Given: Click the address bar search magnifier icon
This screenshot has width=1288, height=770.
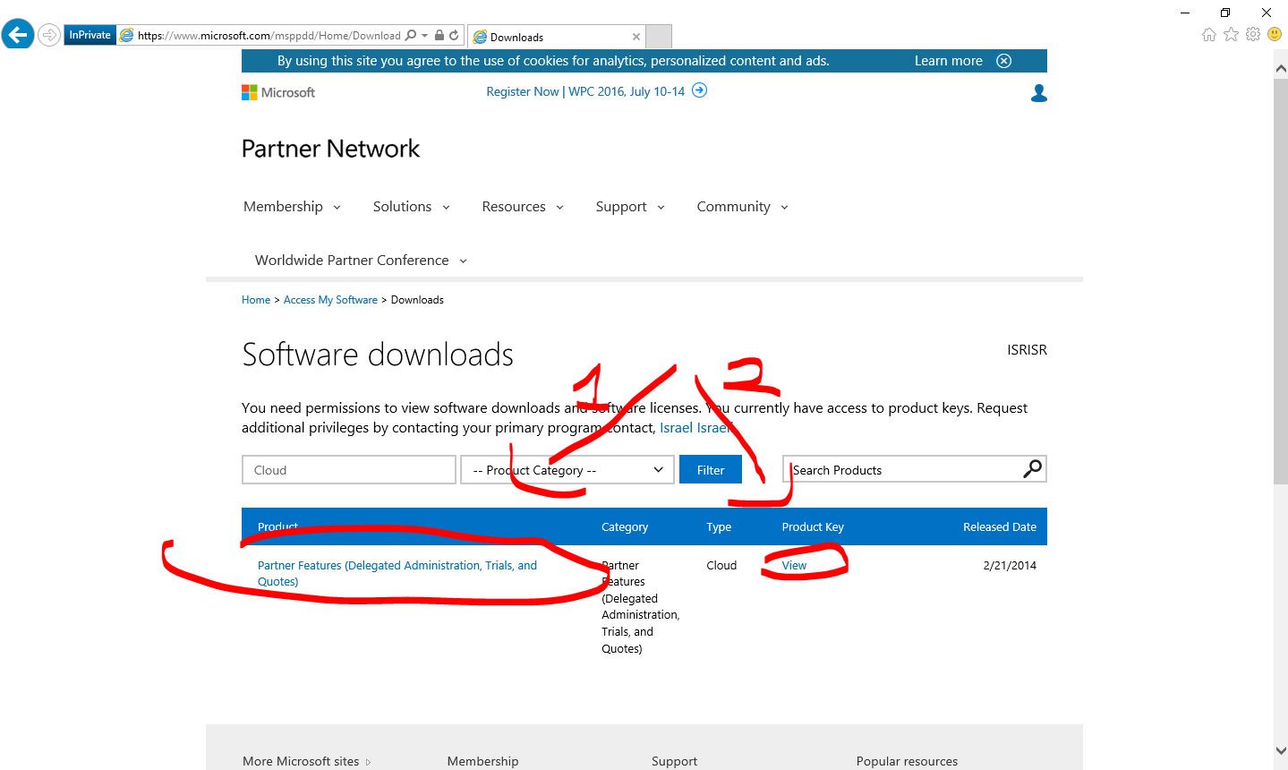Looking at the screenshot, I should [x=411, y=36].
